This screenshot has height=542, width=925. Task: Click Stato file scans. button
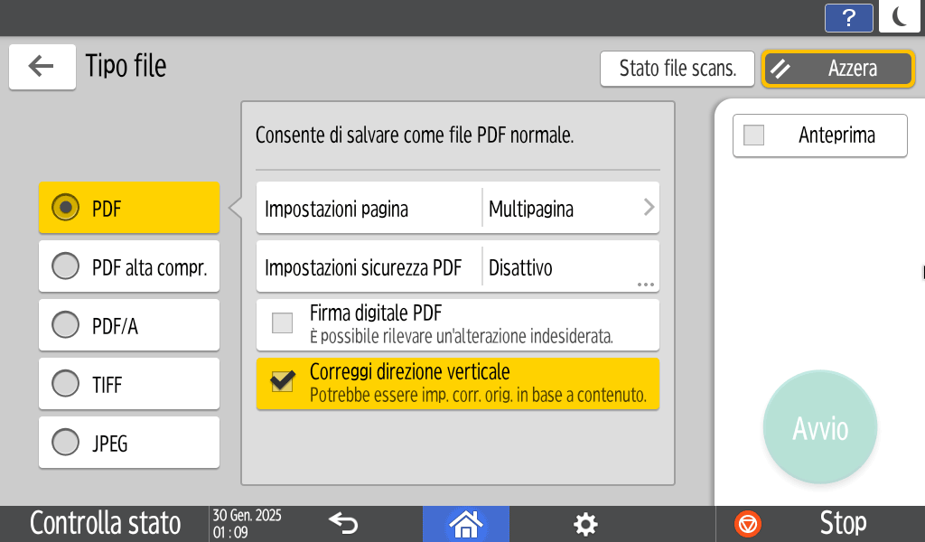point(677,69)
